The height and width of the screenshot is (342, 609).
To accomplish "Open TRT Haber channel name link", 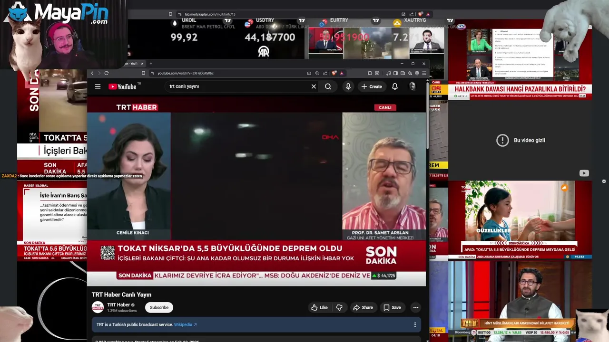I will coord(118,305).
